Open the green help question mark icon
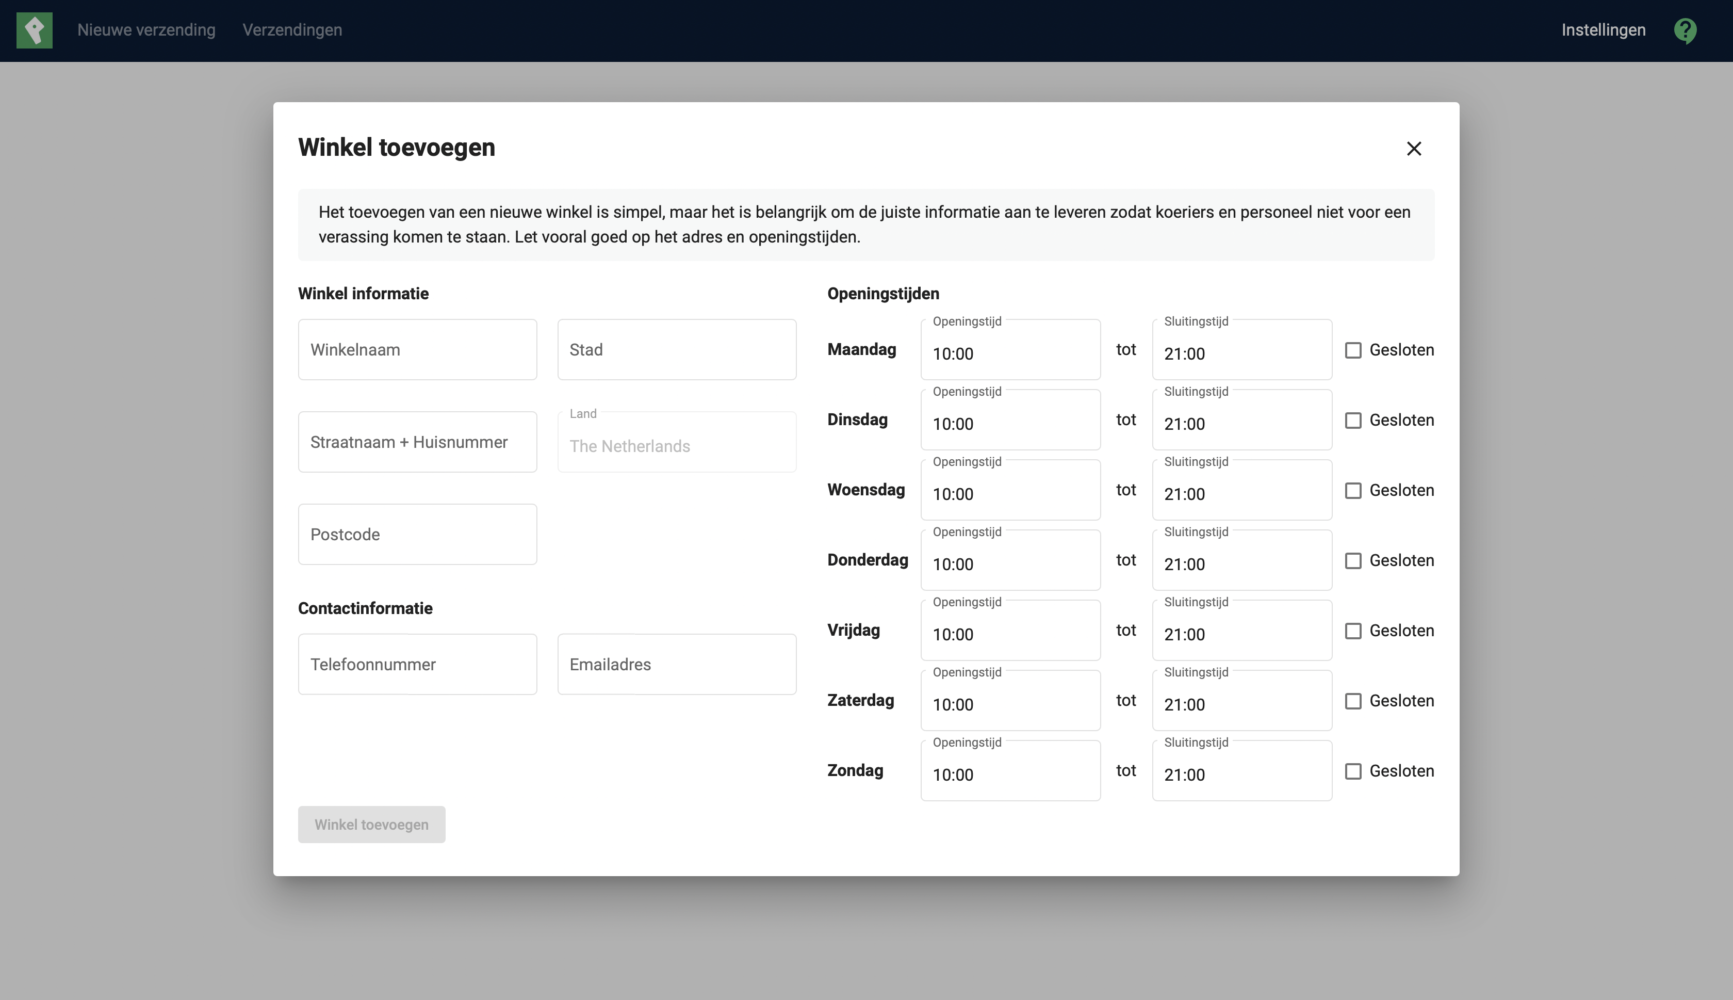The width and height of the screenshot is (1733, 1000). (1685, 31)
